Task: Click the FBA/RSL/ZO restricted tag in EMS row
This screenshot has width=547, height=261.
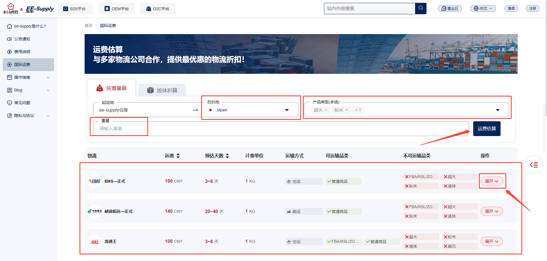Action: [x=421, y=177]
